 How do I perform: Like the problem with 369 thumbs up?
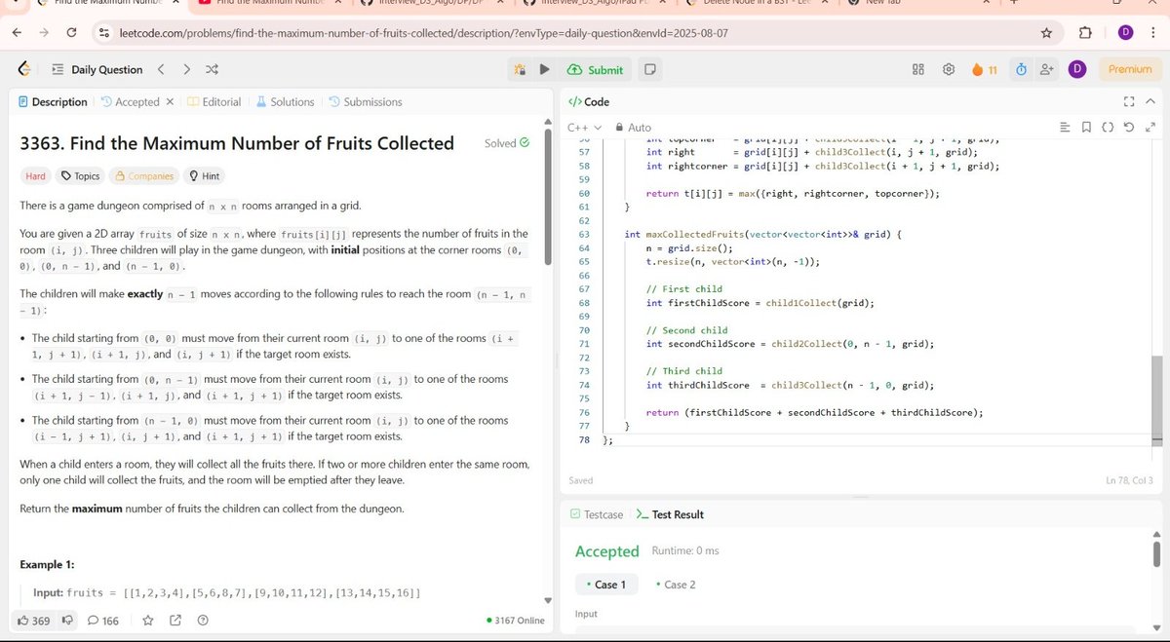[x=33, y=621]
